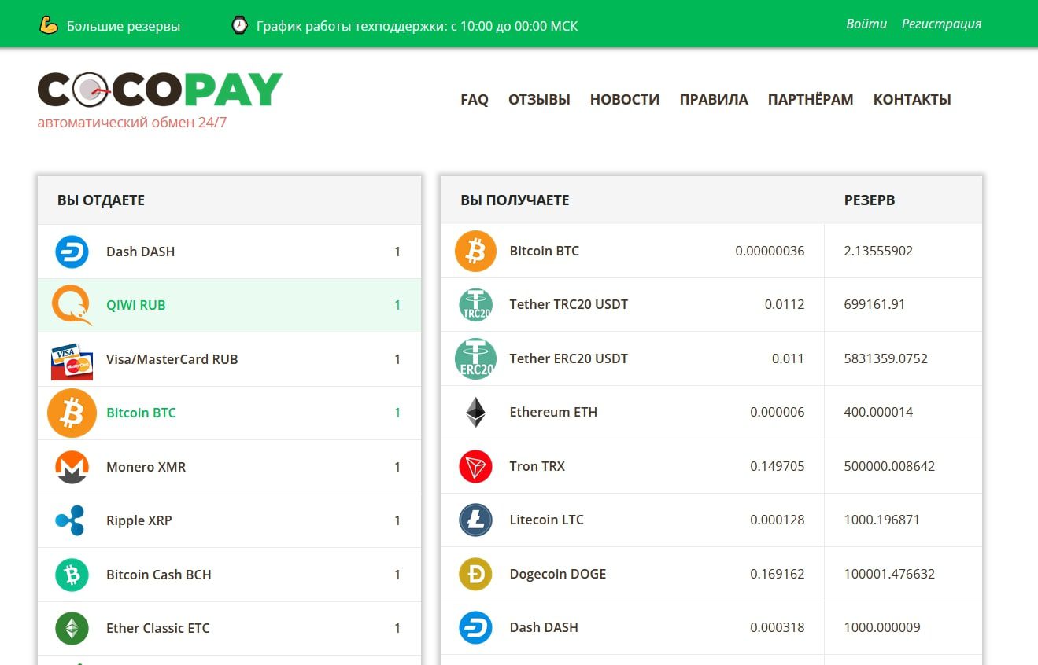The width and height of the screenshot is (1038, 665).
Task: Choose Dash DASH to receive
Action: click(711, 627)
